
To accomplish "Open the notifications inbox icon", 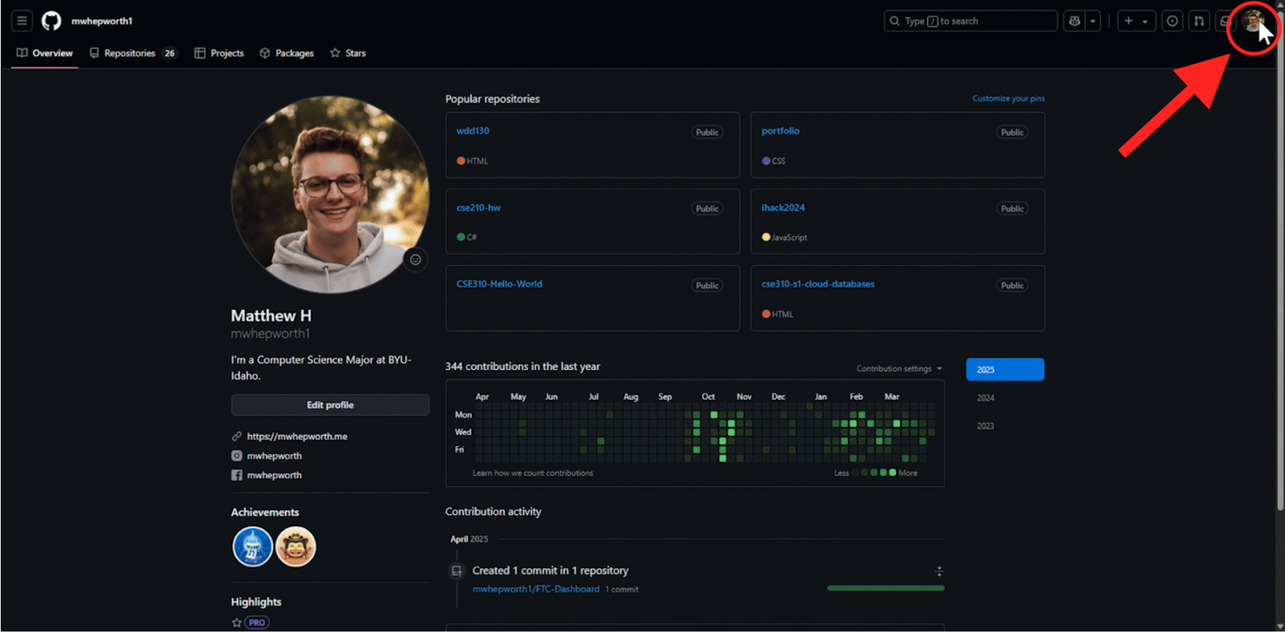I will tap(1224, 21).
